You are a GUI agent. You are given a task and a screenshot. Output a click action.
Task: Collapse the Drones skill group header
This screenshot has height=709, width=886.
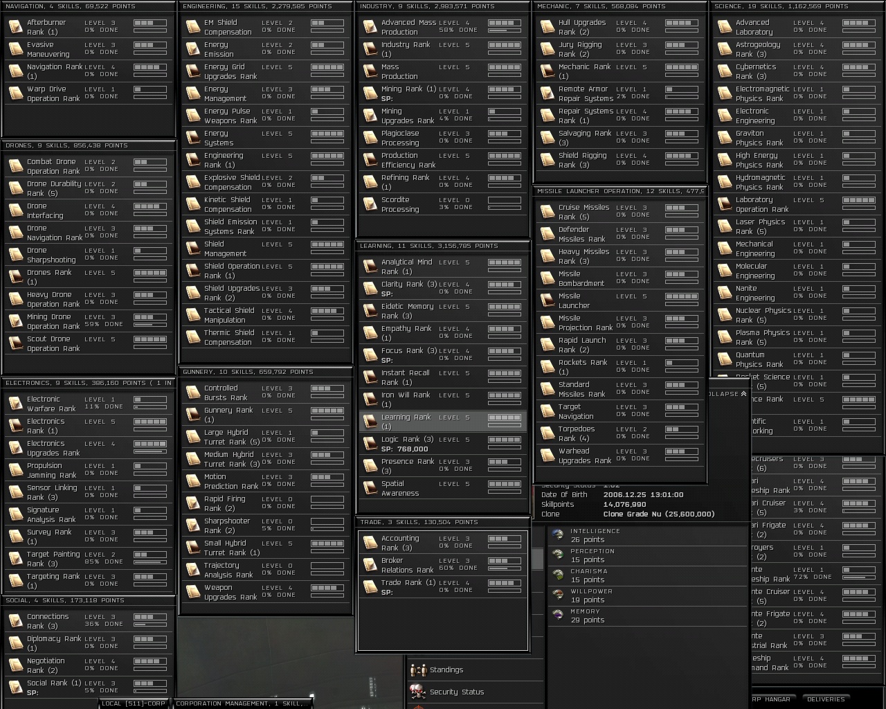coord(88,146)
